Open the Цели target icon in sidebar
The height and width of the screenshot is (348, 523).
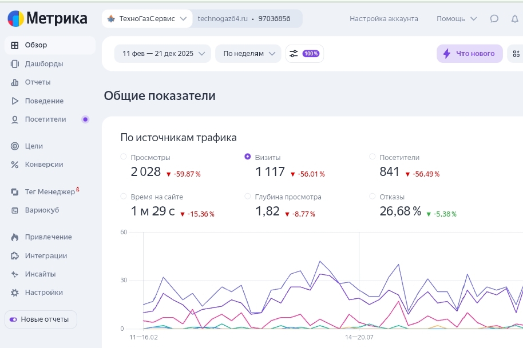(15, 146)
